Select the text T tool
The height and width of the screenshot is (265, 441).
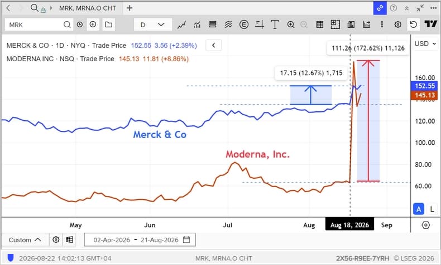pos(275,24)
